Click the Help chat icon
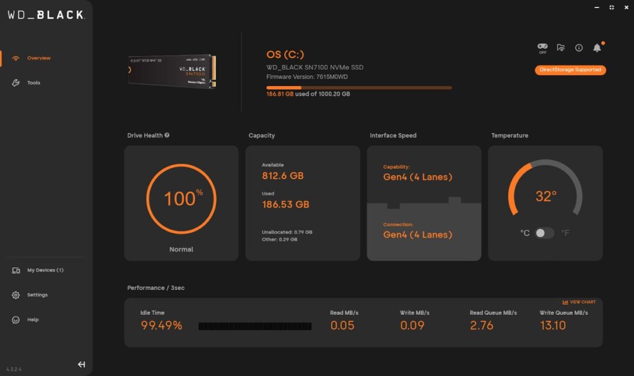Image resolution: width=634 pixels, height=376 pixels. click(x=15, y=320)
